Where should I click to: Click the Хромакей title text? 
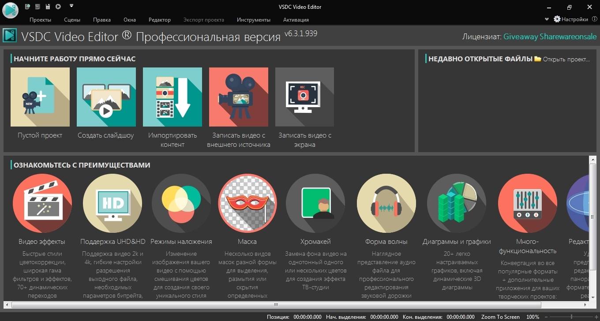click(315, 242)
